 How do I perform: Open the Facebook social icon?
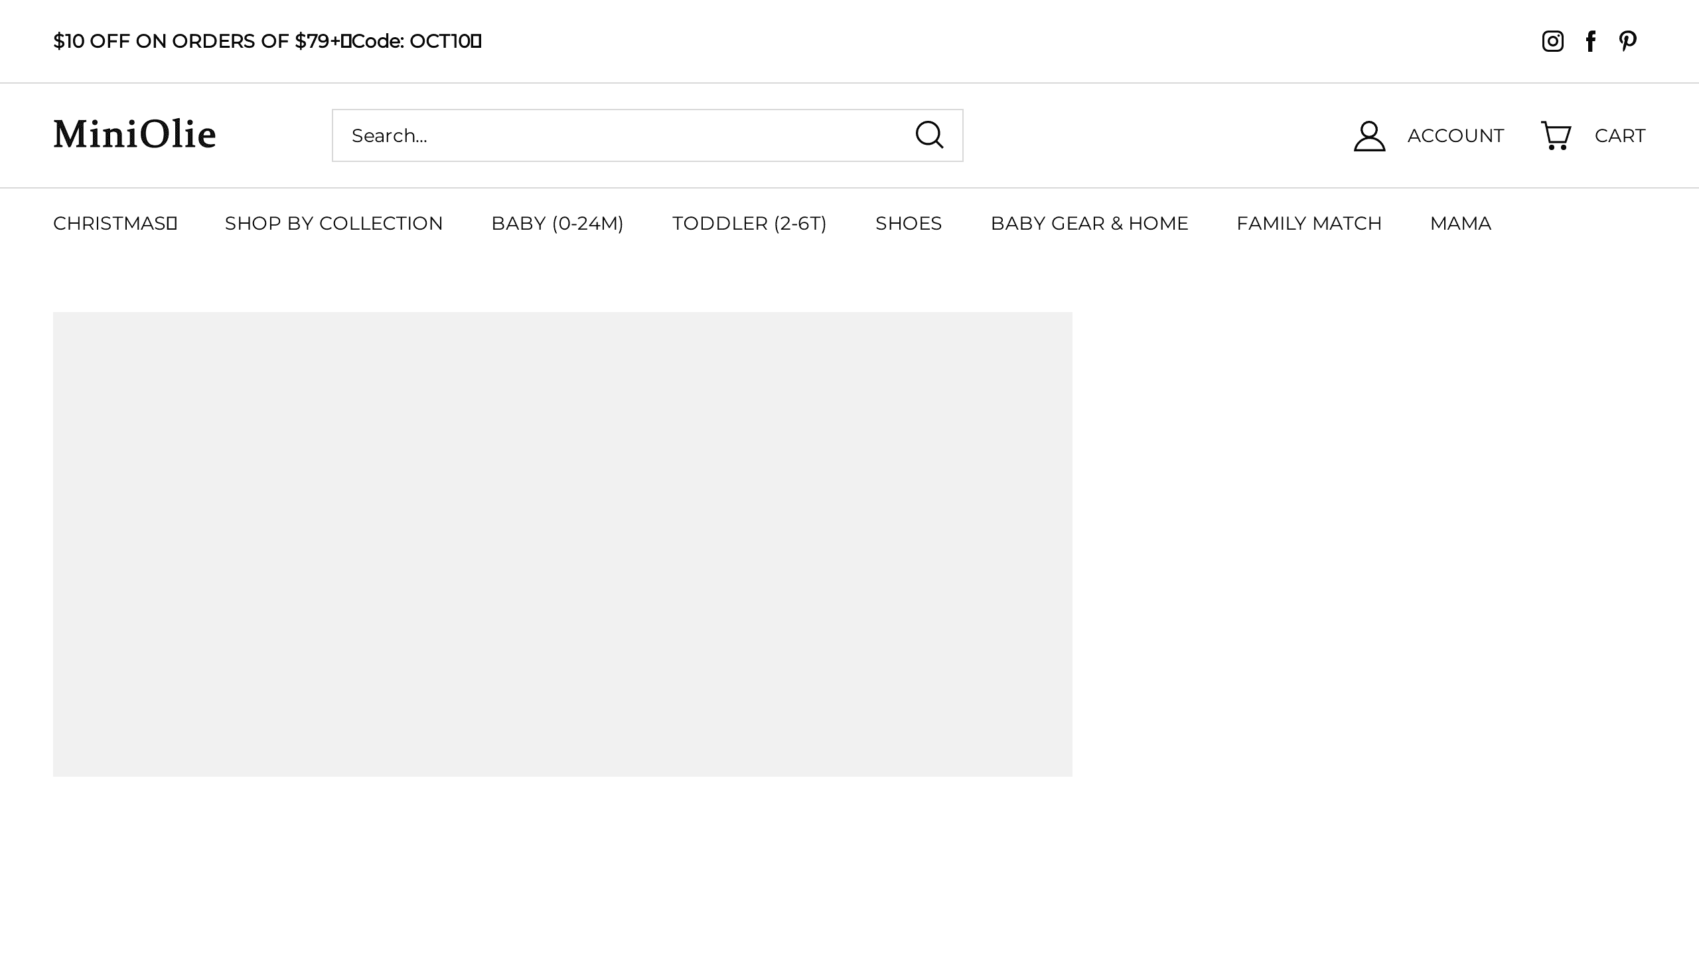[x=1591, y=41]
